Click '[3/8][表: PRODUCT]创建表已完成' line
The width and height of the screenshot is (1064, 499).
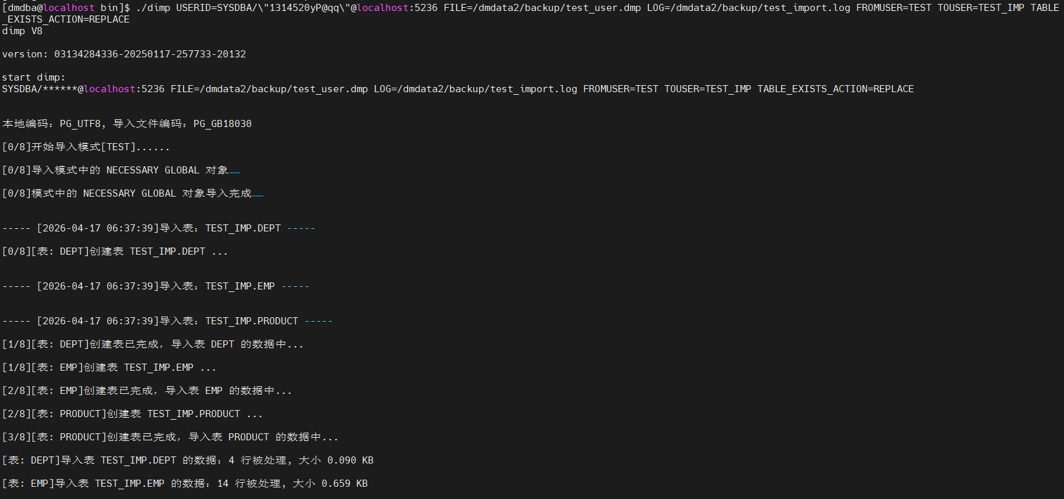170,437
